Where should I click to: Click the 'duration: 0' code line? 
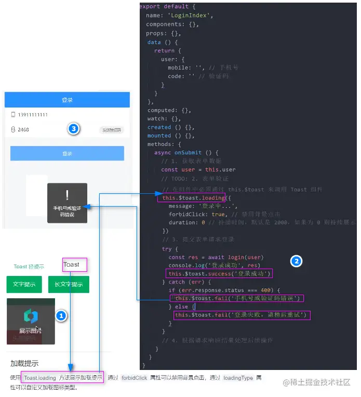click(x=262, y=222)
